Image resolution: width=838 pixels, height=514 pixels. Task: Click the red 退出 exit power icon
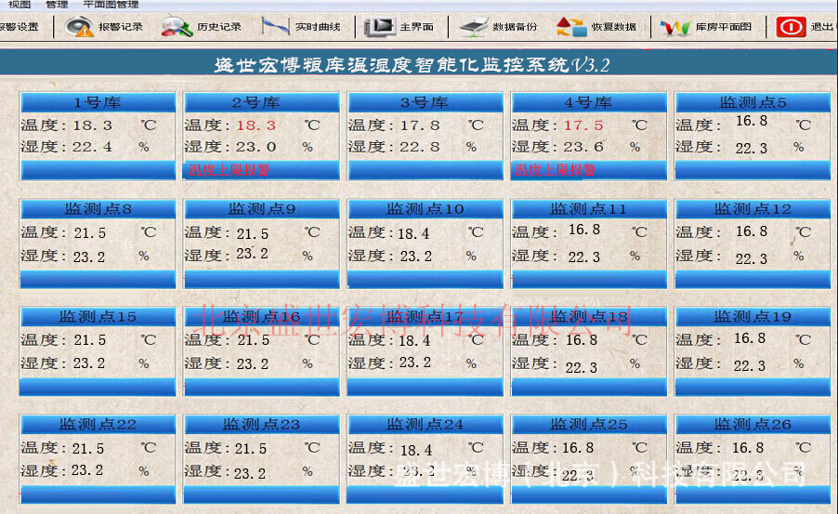[791, 26]
